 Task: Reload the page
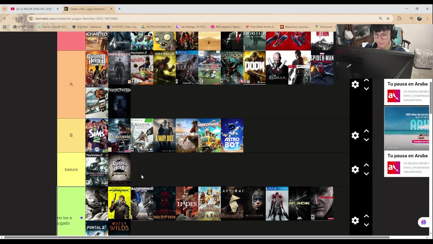21,18
